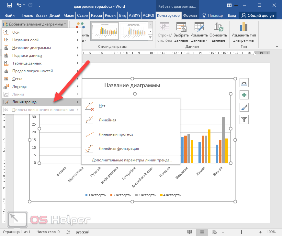This screenshot has width=282, height=236.
Task: Select Линейный прогноз trendline option
Action: point(116,134)
